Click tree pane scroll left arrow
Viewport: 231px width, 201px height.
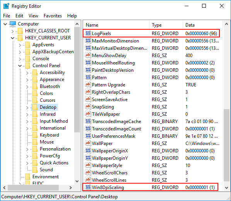[4, 187]
